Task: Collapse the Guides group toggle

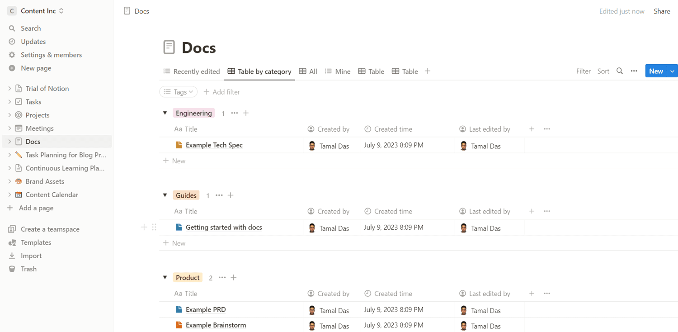Action: click(165, 195)
